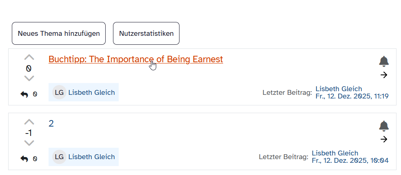Go to last post dated 10:04
The image size is (401, 175).
350,161
